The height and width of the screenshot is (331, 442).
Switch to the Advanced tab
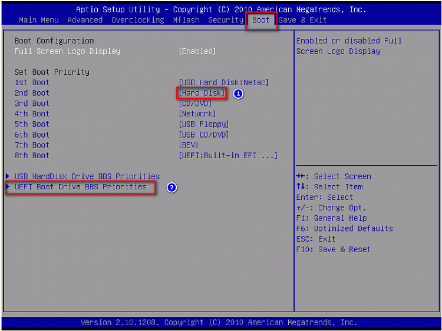85,20
